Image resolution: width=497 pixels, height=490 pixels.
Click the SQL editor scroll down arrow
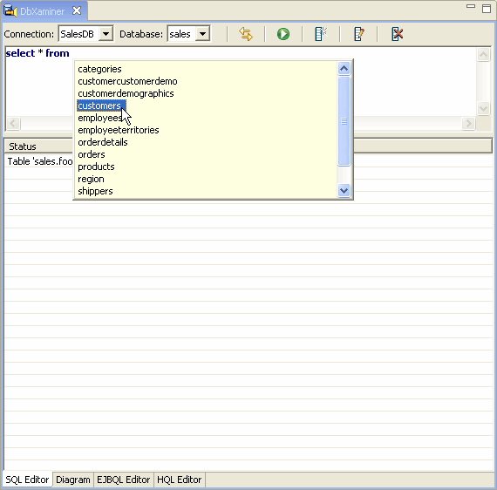tap(483, 108)
